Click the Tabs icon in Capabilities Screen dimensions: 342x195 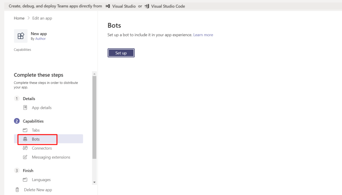(25, 130)
